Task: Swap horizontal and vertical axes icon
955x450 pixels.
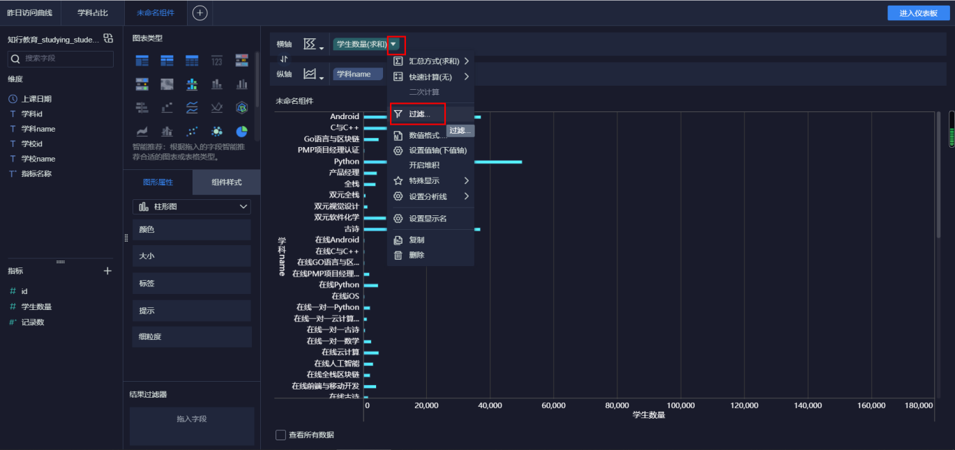Action: (x=284, y=59)
